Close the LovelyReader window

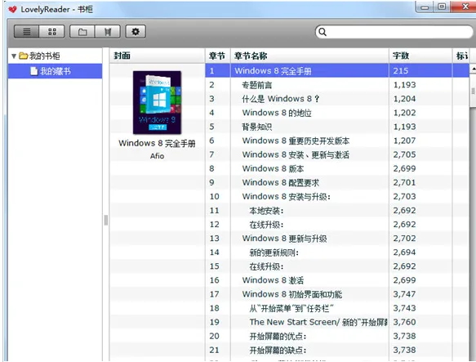(x=465, y=7)
